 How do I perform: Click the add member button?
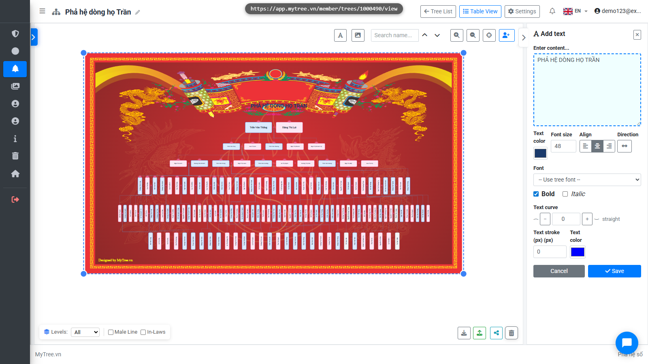click(507, 35)
